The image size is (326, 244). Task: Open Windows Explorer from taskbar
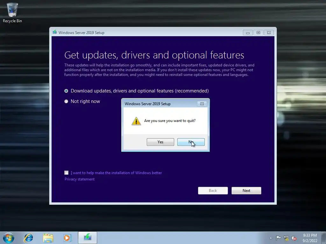(48, 238)
